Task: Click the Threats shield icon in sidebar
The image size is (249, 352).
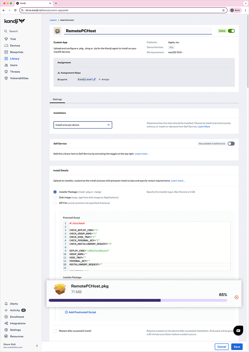Action: click(6, 72)
